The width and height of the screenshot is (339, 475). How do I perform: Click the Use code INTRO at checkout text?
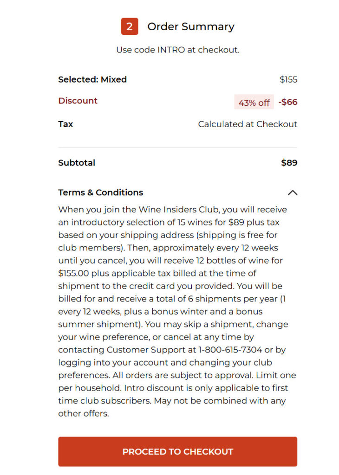pyautogui.click(x=178, y=50)
